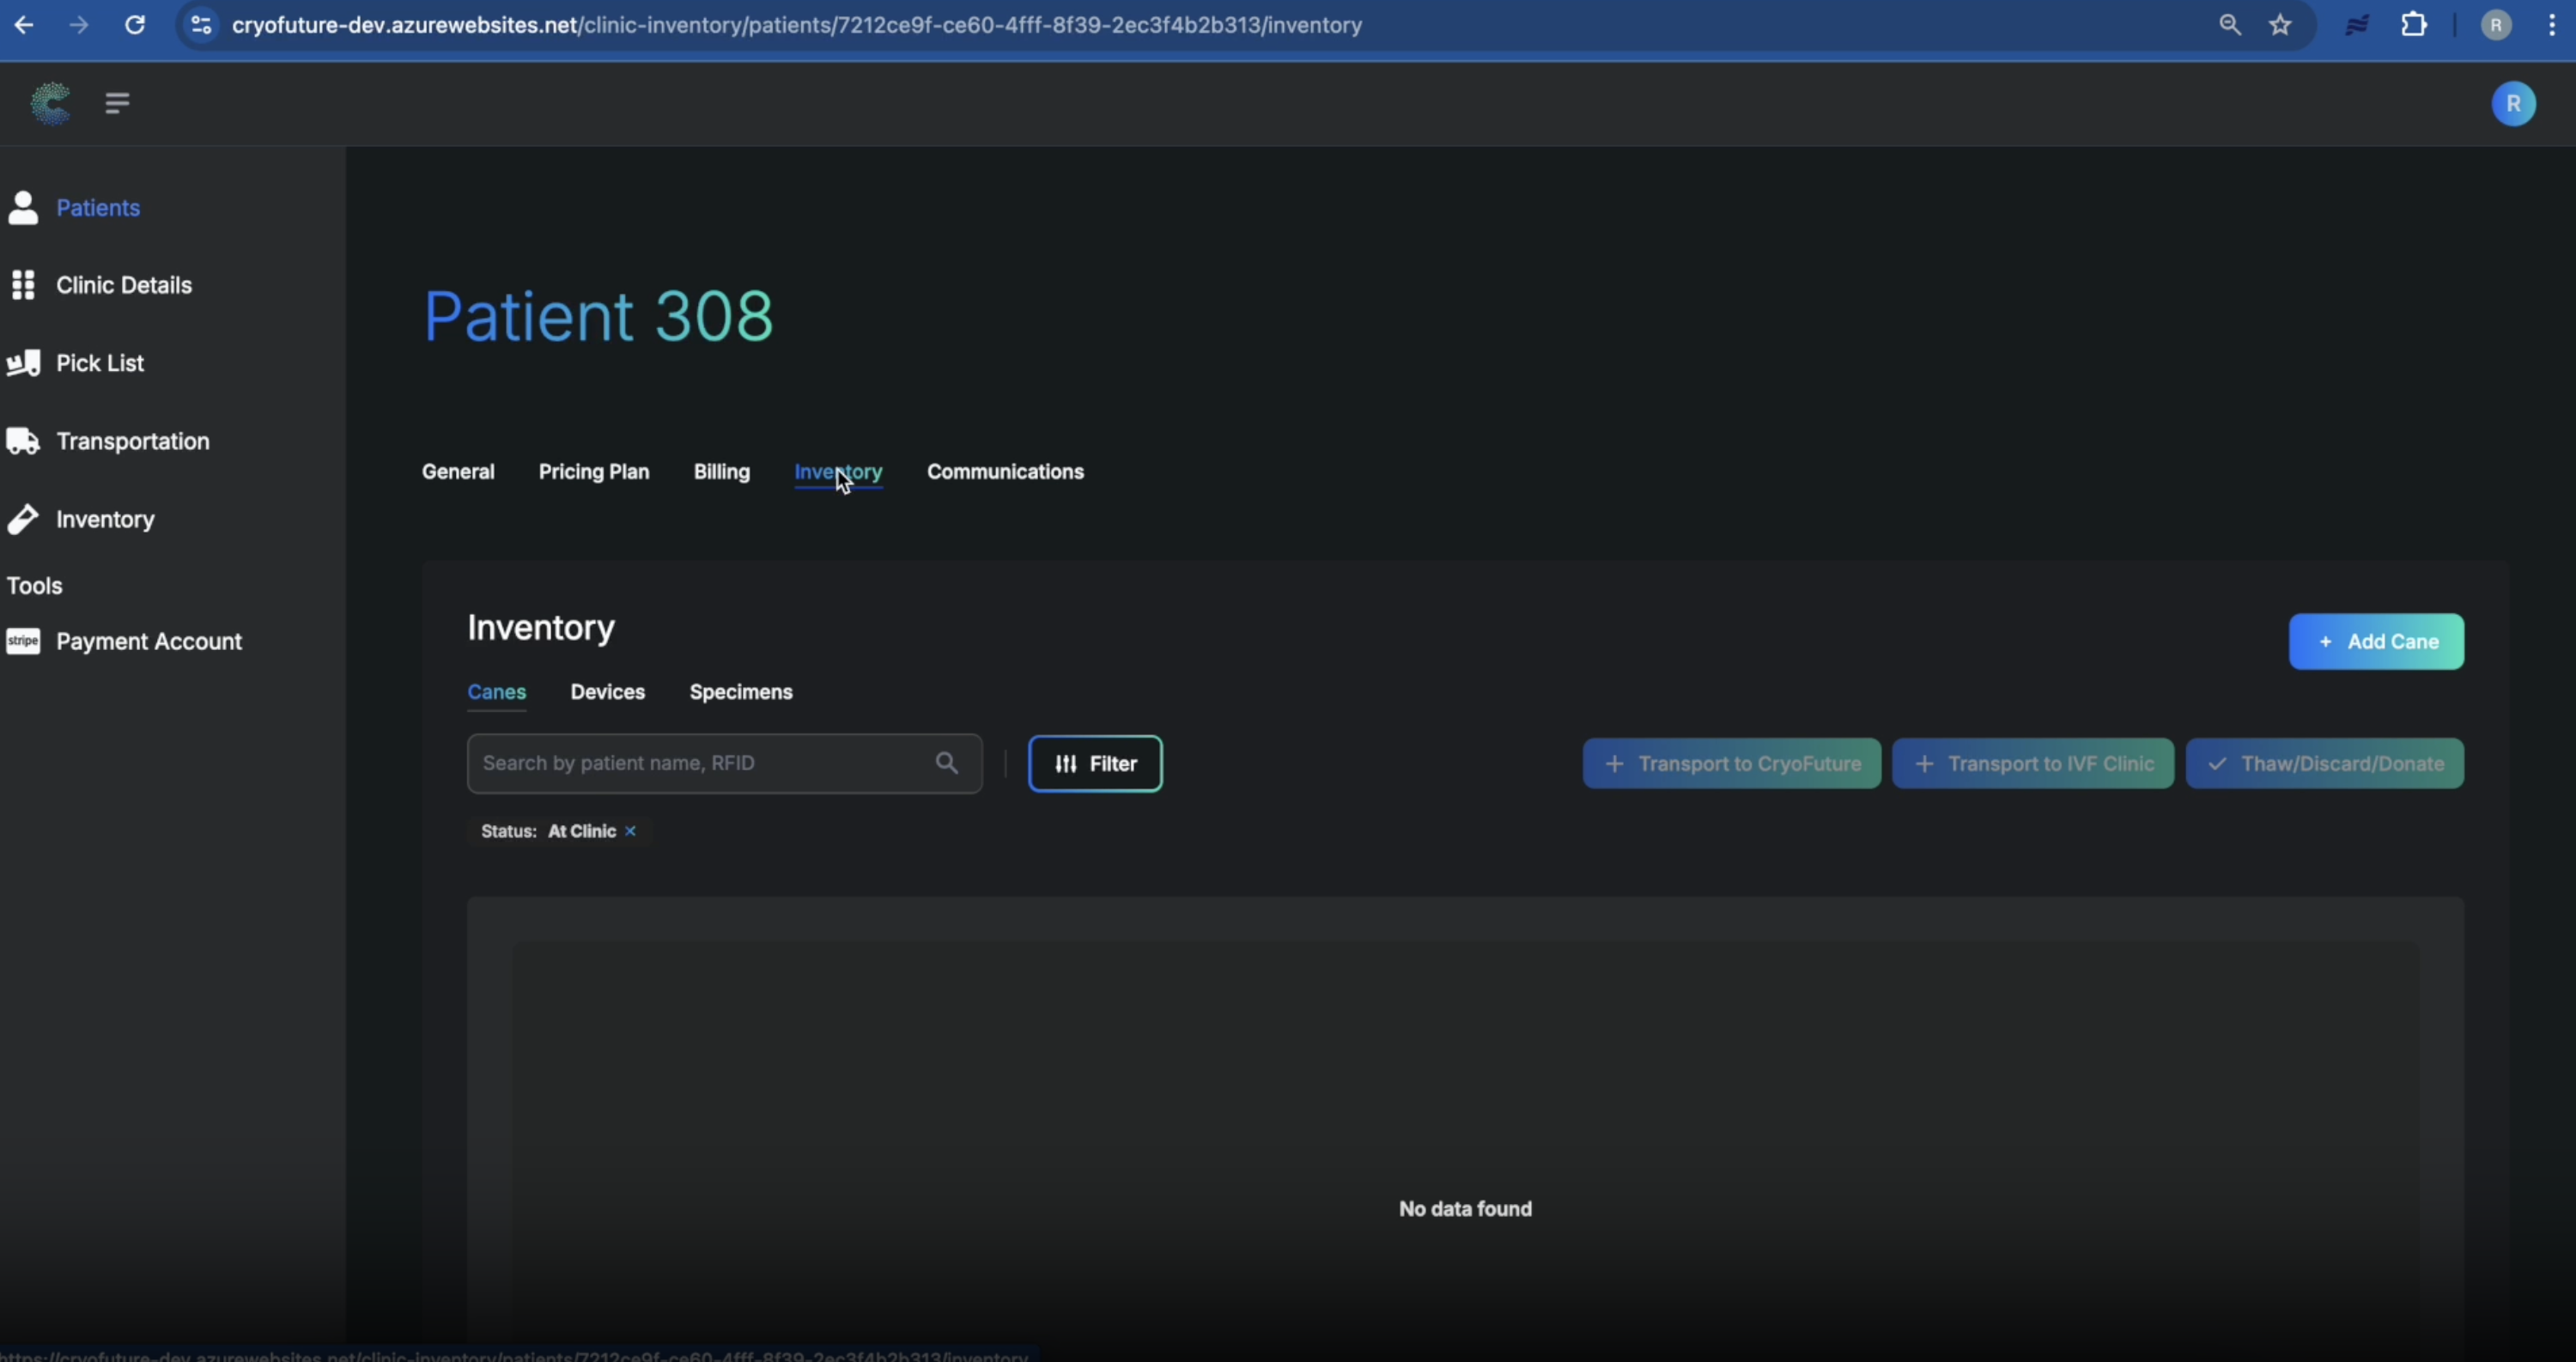Viewport: 2576px width, 1362px height.
Task: Switch to the Specimens tab
Action: click(740, 692)
